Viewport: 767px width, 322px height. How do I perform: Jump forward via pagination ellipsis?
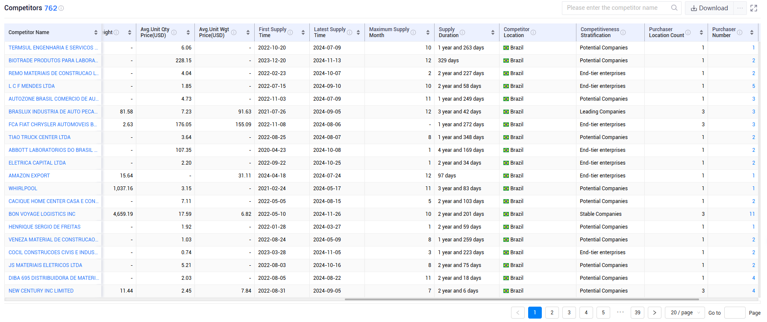pos(620,312)
